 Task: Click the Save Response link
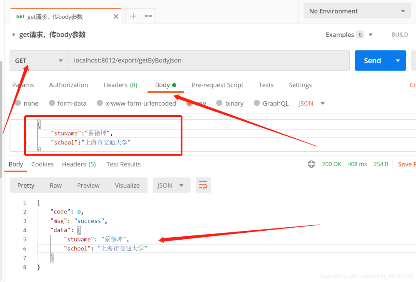click(407, 164)
